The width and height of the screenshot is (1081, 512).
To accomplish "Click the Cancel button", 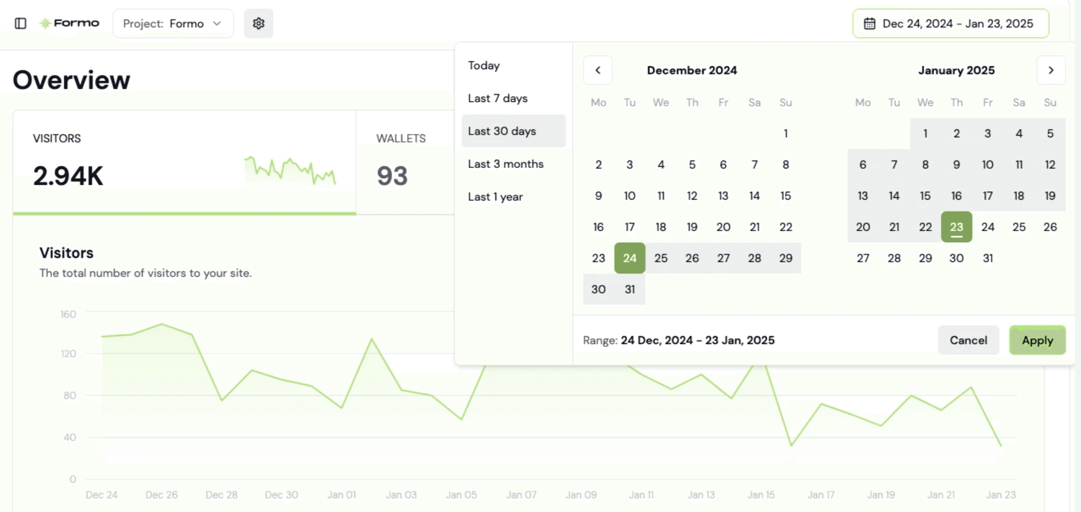I will pos(968,340).
